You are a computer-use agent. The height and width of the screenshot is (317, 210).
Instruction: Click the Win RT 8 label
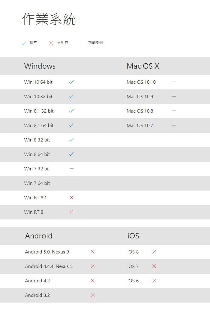34,212
